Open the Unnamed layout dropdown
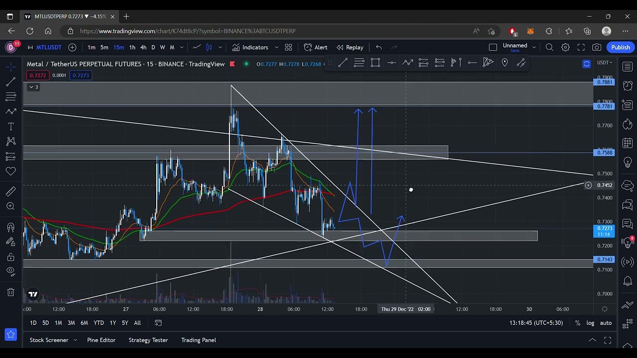This screenshot has height=358, width=637. point(519,47)
